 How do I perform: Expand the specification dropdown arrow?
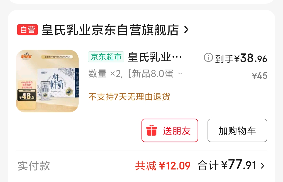180,74
